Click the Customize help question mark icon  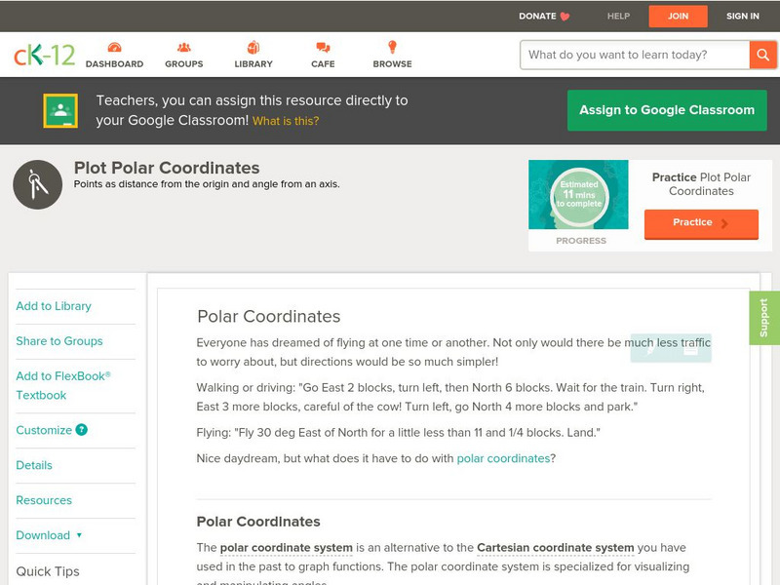[x=82, y=430]
